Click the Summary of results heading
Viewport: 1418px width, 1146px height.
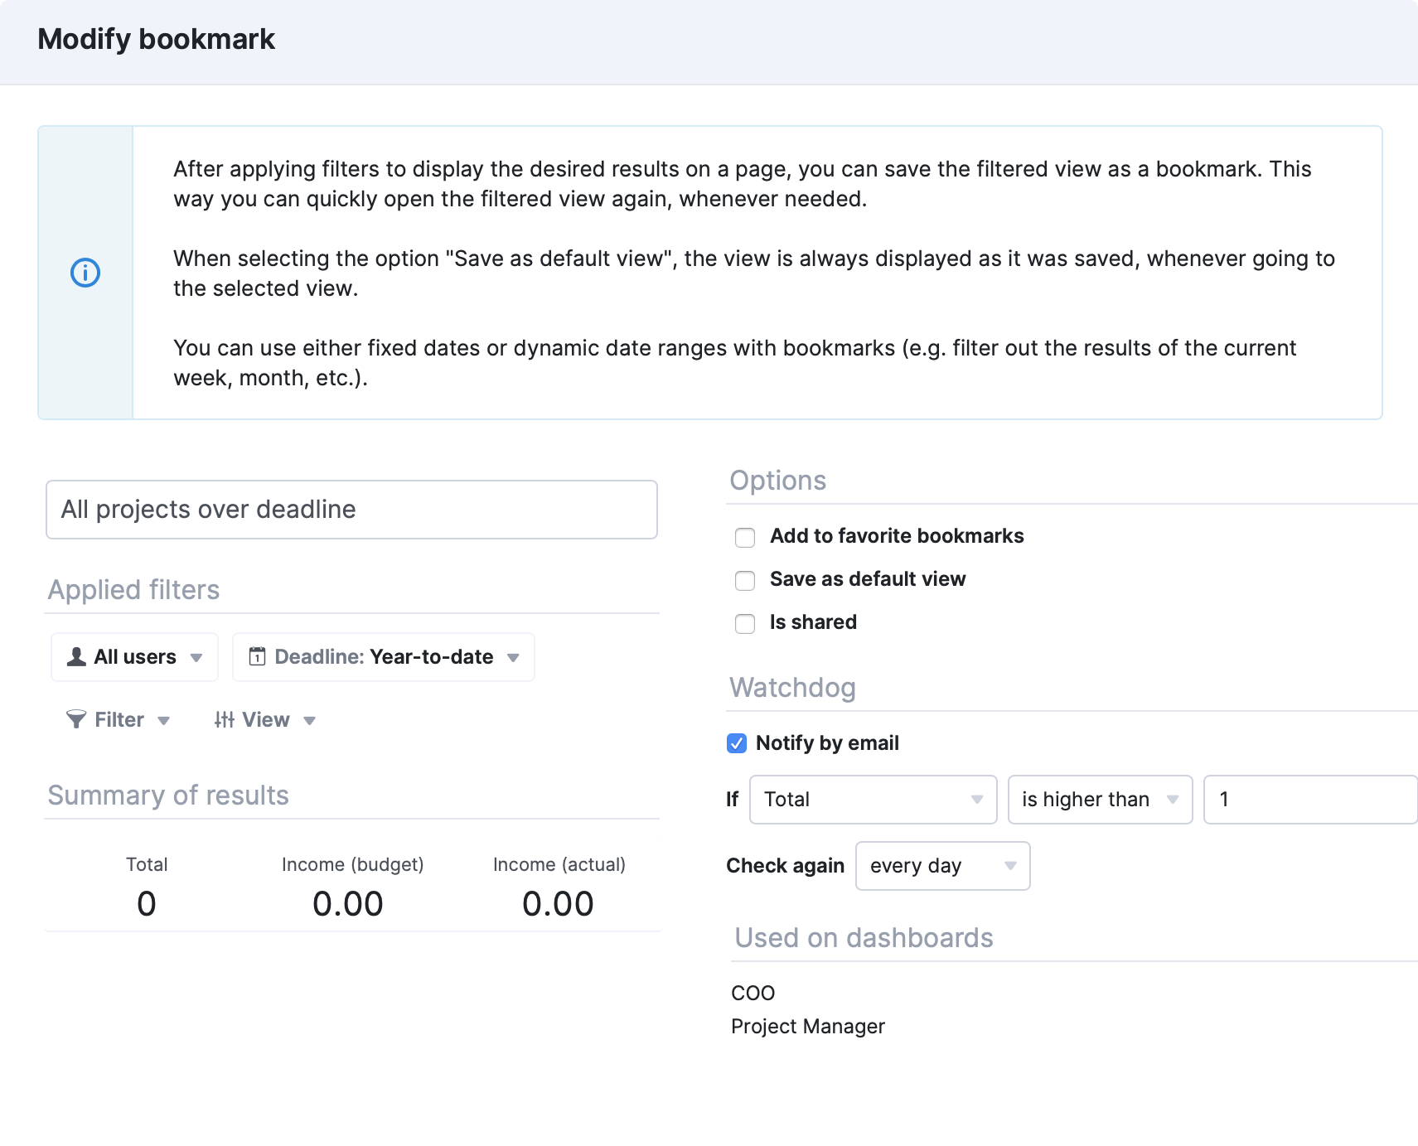[168, 795]
